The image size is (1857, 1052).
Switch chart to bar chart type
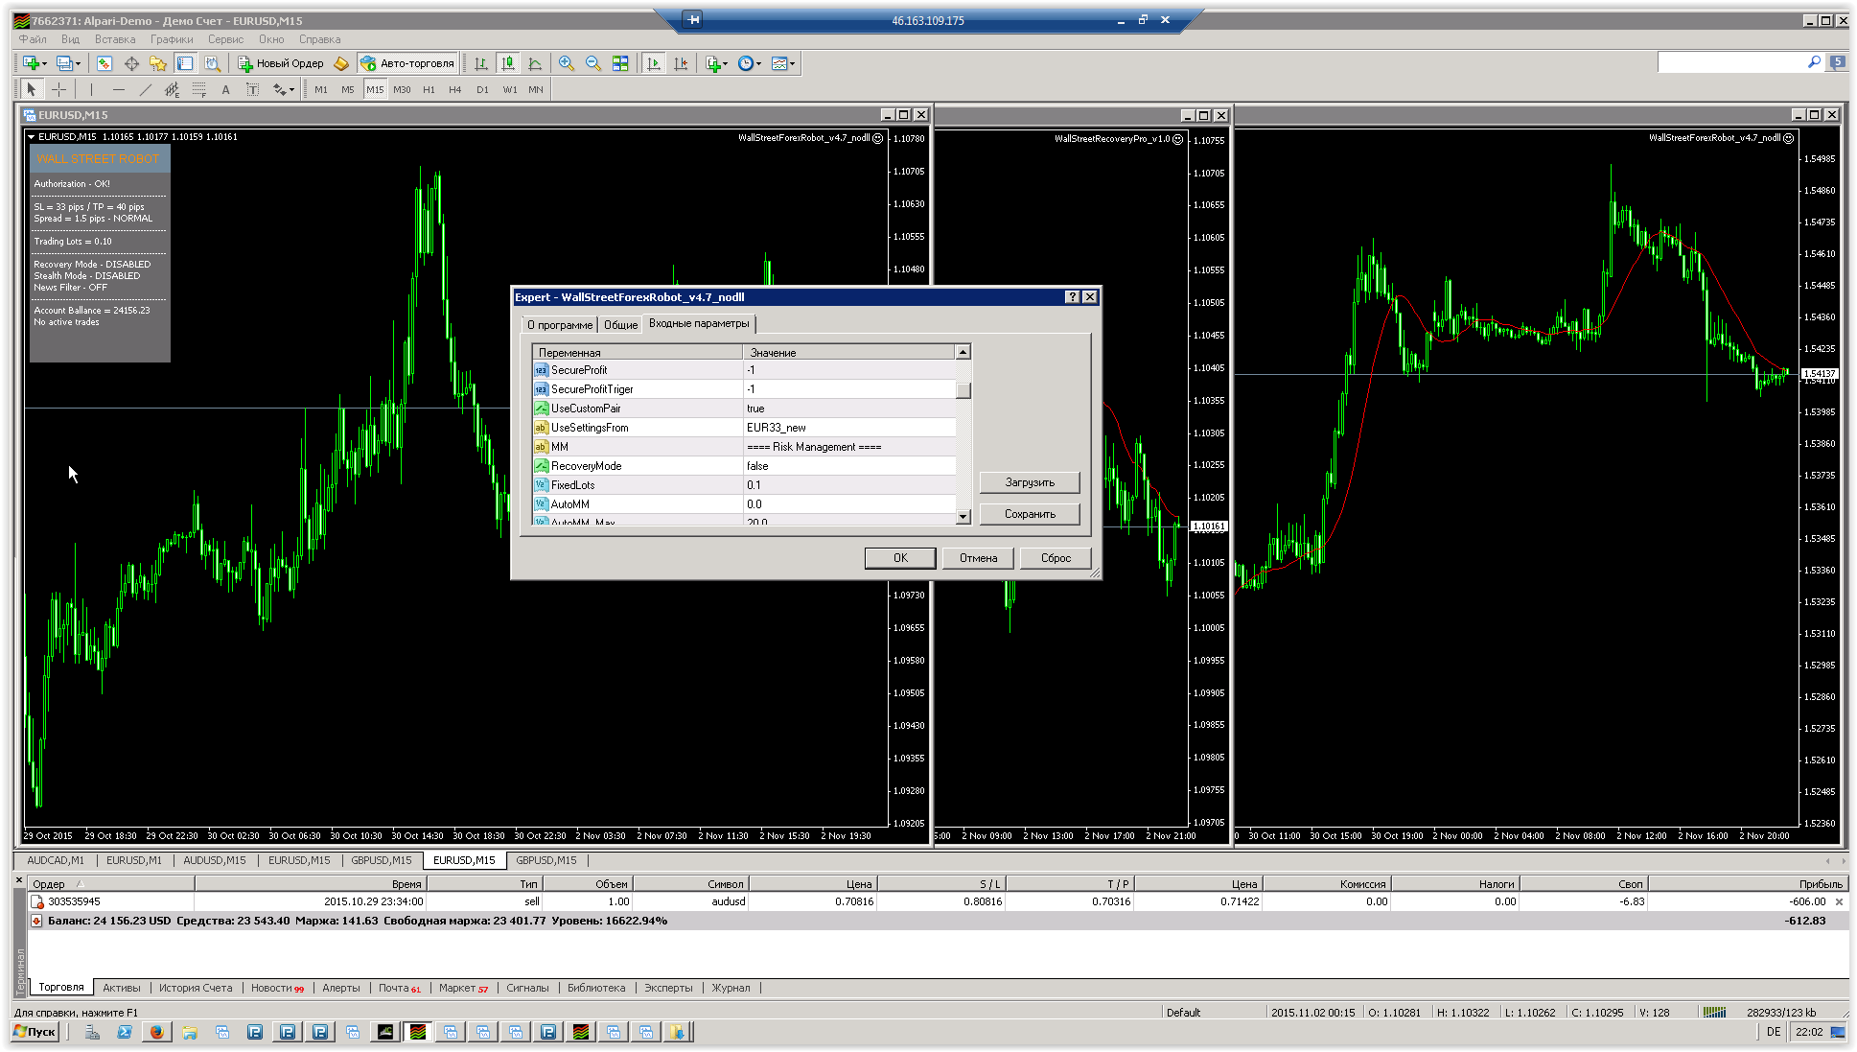481,63
